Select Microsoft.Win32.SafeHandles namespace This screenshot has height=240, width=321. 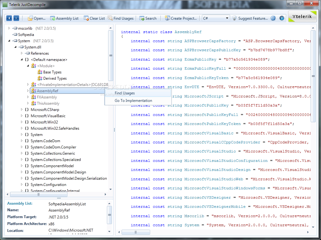point(55,128)
